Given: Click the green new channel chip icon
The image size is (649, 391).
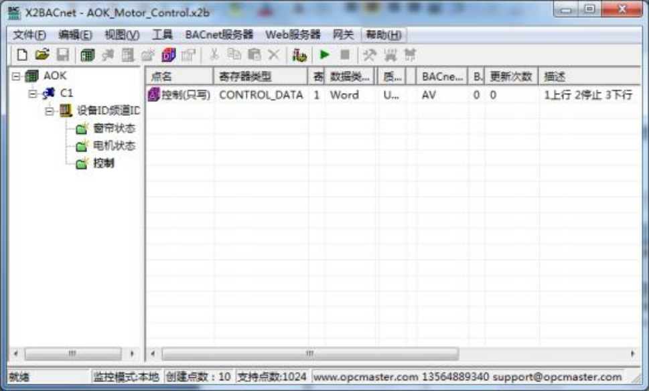Looking at the screenshot, I should 87,55.
